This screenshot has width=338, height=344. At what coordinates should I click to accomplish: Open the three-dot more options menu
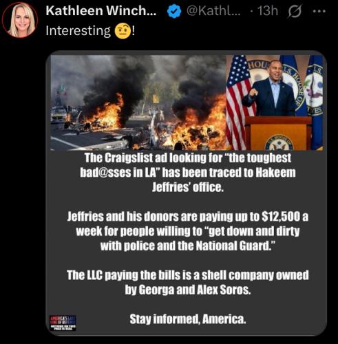319,11
